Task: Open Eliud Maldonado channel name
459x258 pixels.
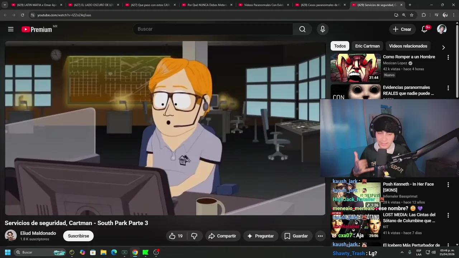Action: pos(38,233)
